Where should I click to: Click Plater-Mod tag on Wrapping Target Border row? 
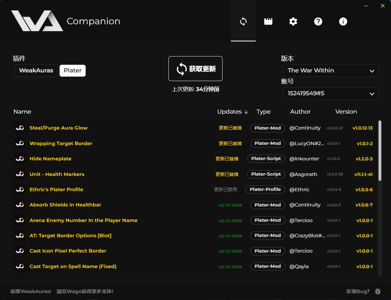268,143
